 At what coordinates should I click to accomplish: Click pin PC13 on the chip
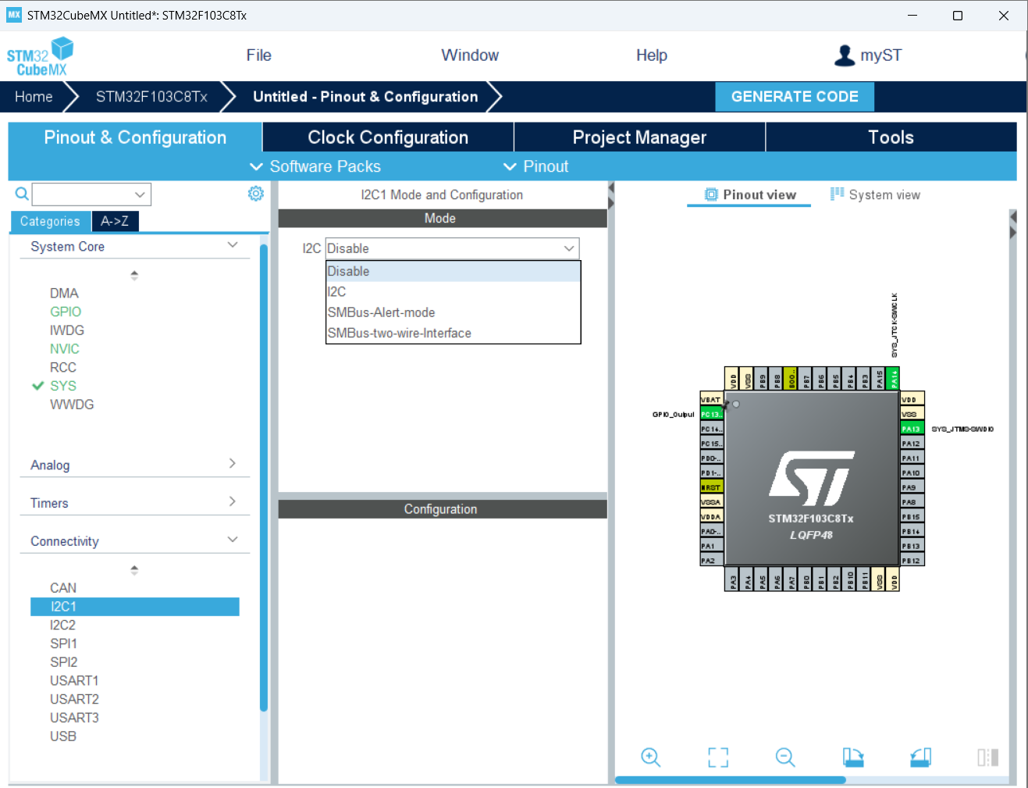(x=711, y=414)
